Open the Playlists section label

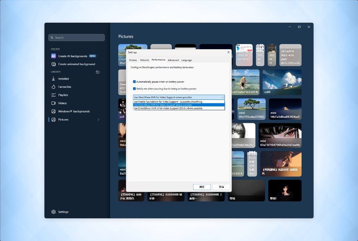63,95
